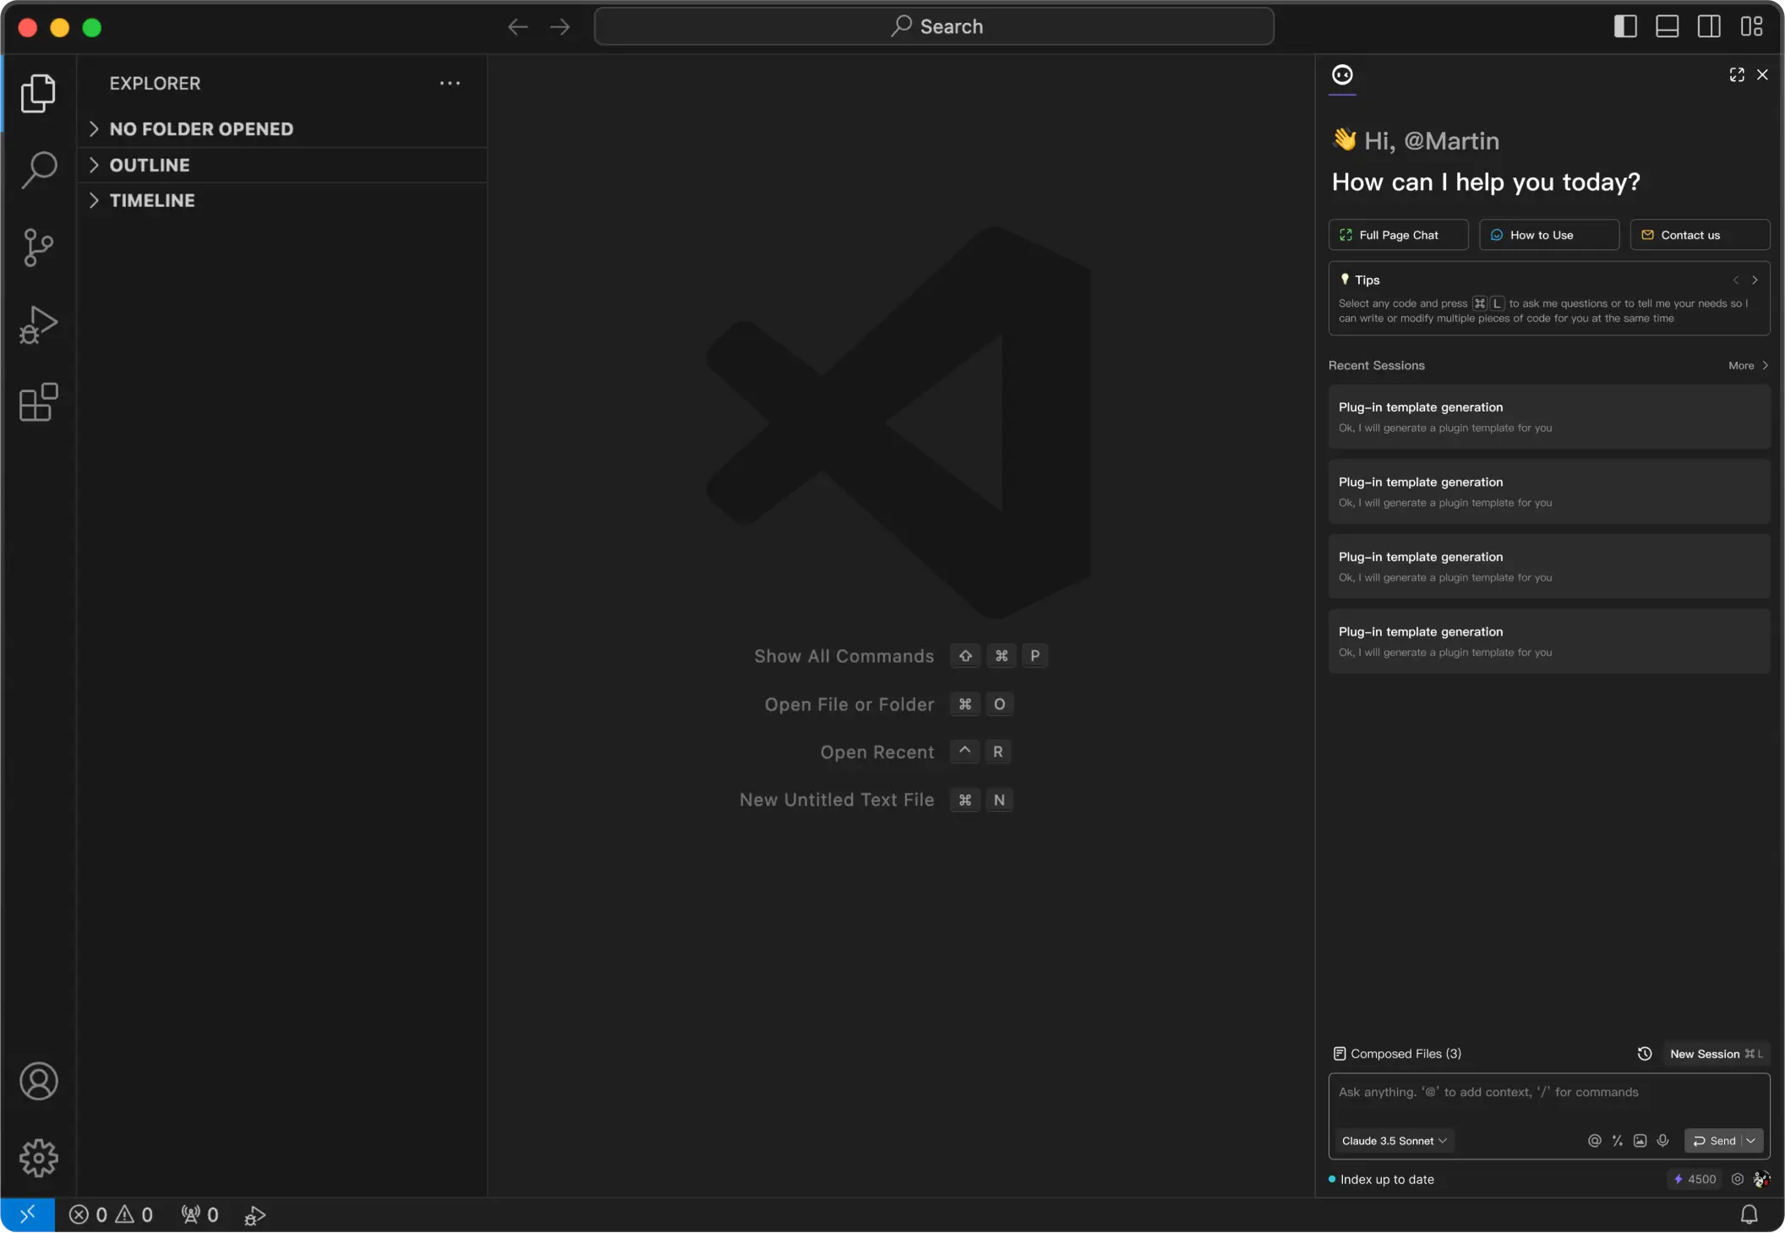The image size is (1785, 1233).
Task: Start voice input with the microphone icon
Action: coord(1662,1140)
